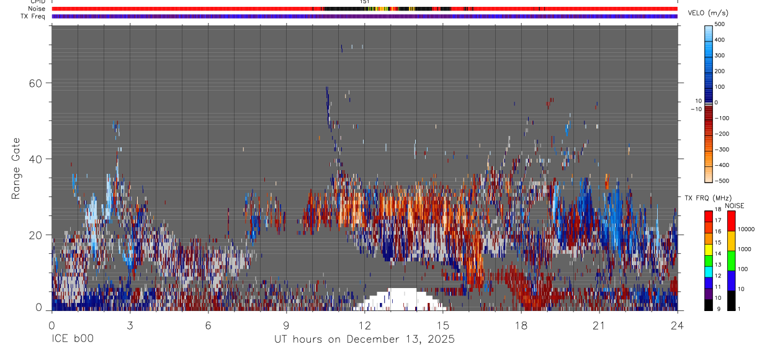This screenshot has height=352, width=762.
Task: Click the 'VELO (m/s)' colorbar title
Action: click(x=709, y=13)
